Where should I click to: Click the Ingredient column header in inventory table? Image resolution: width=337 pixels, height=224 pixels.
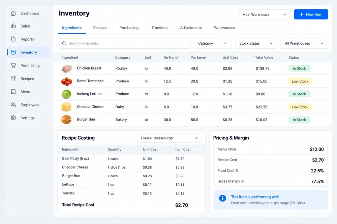click(70, 57)
